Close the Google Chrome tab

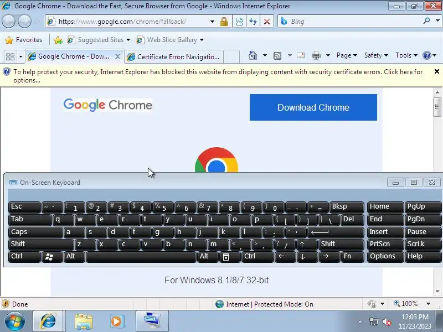pos(118,56)
